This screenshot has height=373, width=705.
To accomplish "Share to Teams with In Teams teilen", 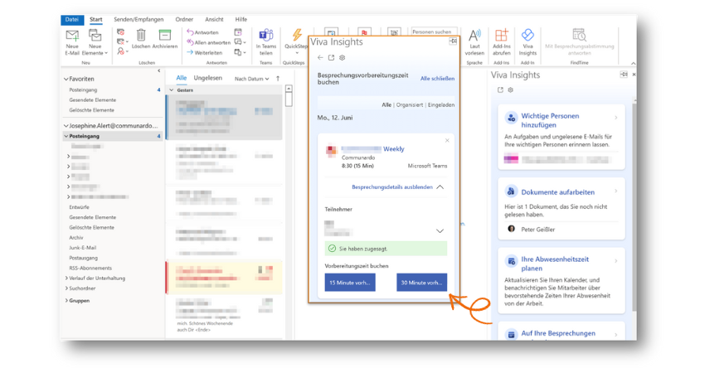I will [265, 41].
